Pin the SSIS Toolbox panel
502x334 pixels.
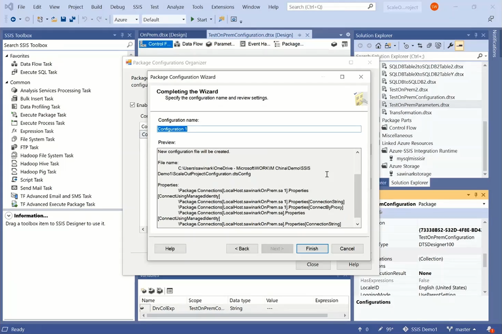[122, 35]
